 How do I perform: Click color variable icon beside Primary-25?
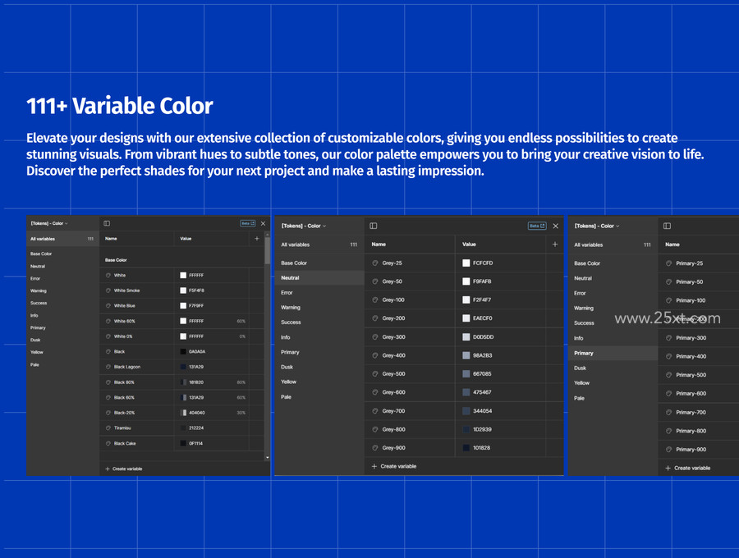tap(668, 263)
